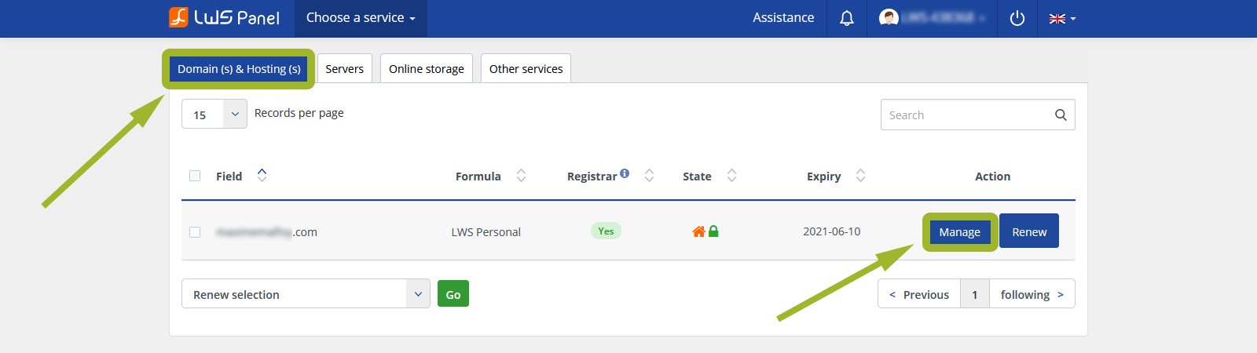Click into the Search field
The width and height of the screenshot is (1257, 353).
(x=966, y=115)
